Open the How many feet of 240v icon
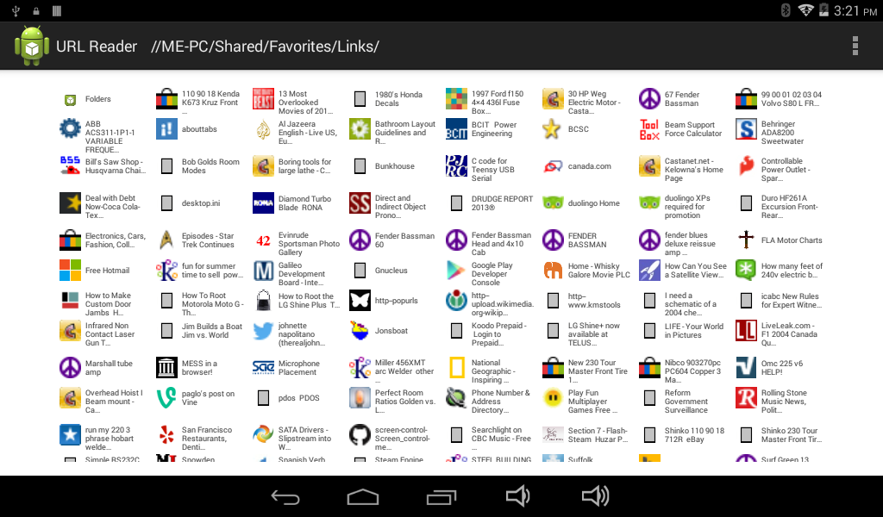 pyautogui.click(x=746, y=270)
